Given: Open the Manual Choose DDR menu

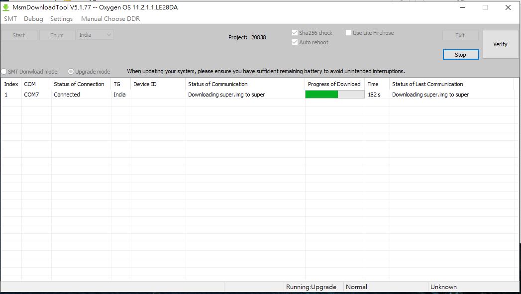Looking at the screenshot, I should 110,19.
